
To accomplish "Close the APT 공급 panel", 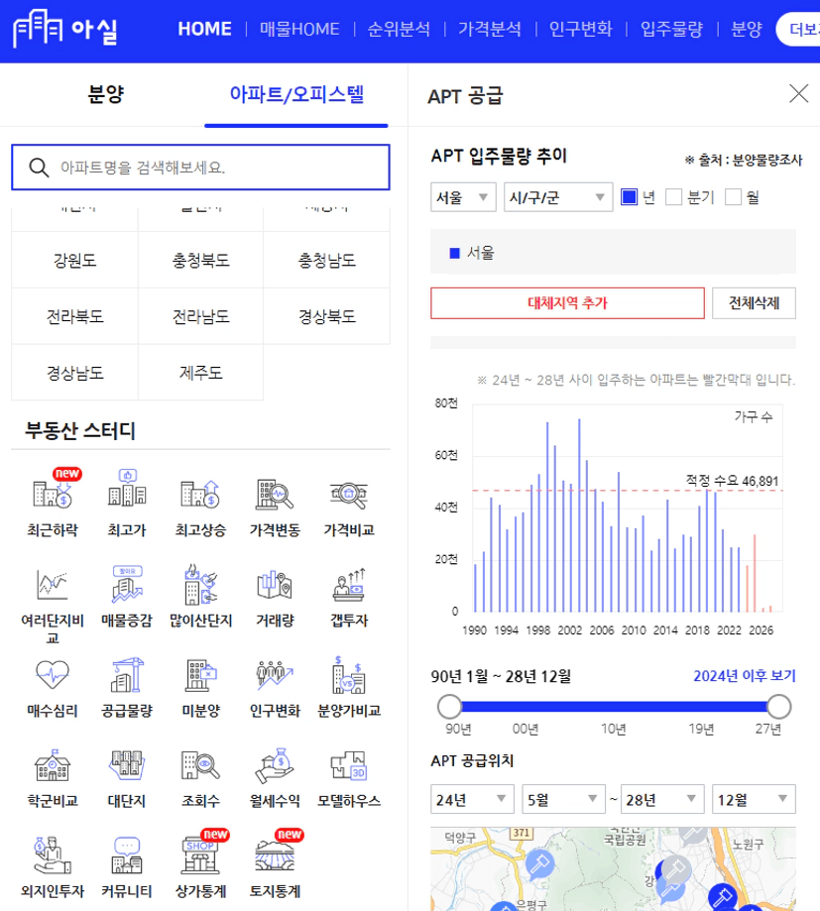I will click(798, 93).
